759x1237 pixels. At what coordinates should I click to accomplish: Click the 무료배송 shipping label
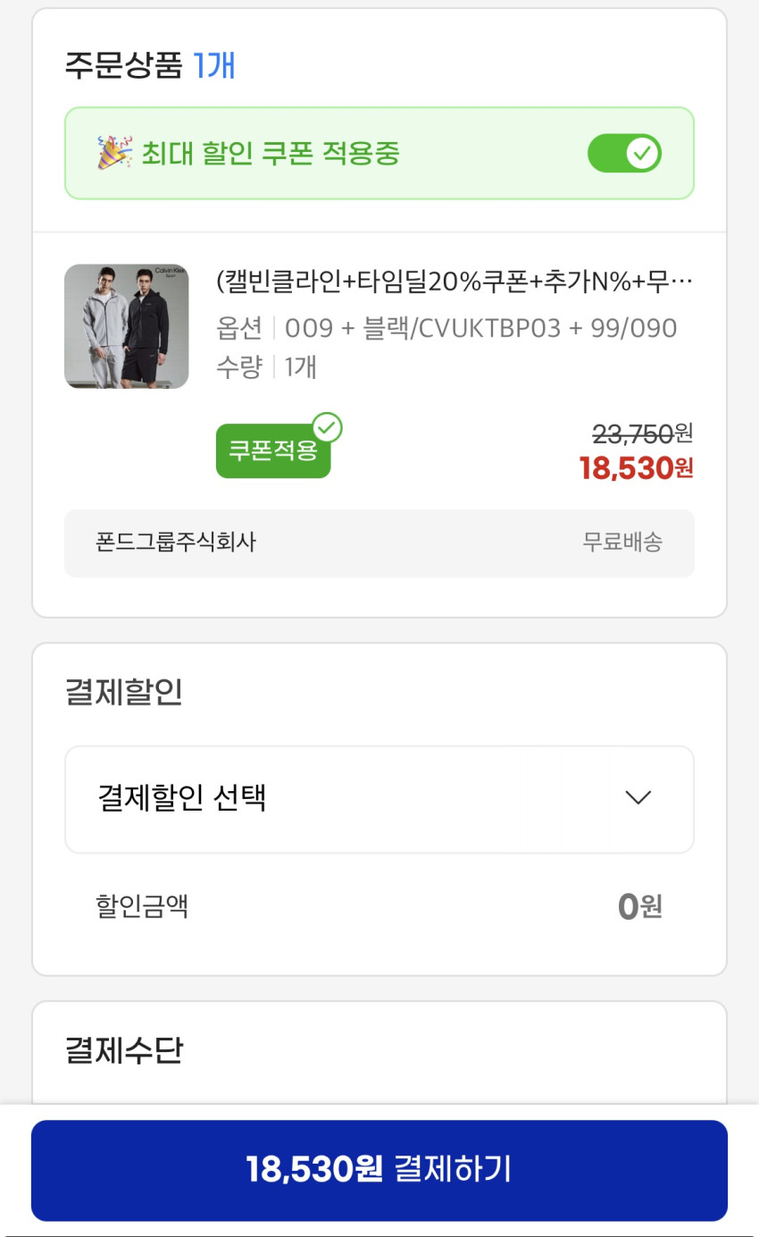coord(622,542)
